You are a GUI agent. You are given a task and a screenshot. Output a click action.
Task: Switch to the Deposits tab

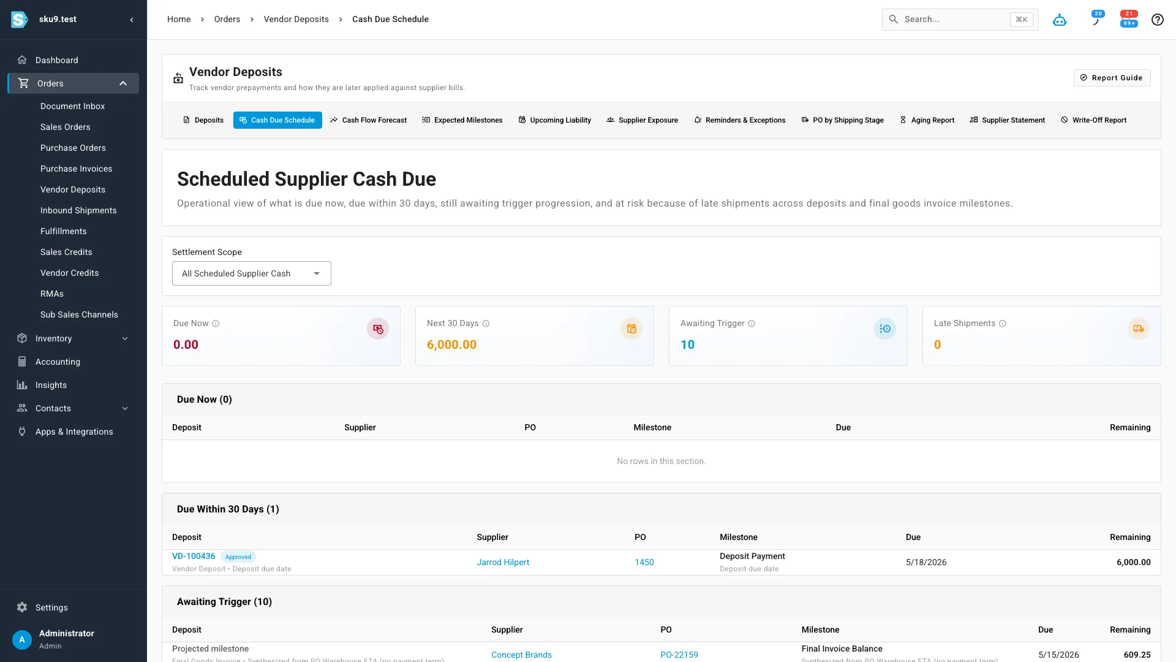[x=203, y=120]
